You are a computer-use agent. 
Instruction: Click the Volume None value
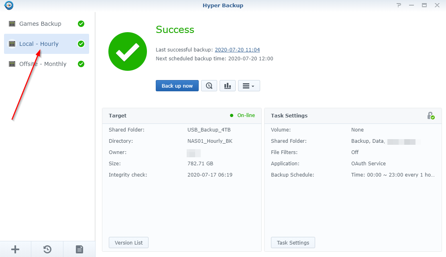(357, 130)
